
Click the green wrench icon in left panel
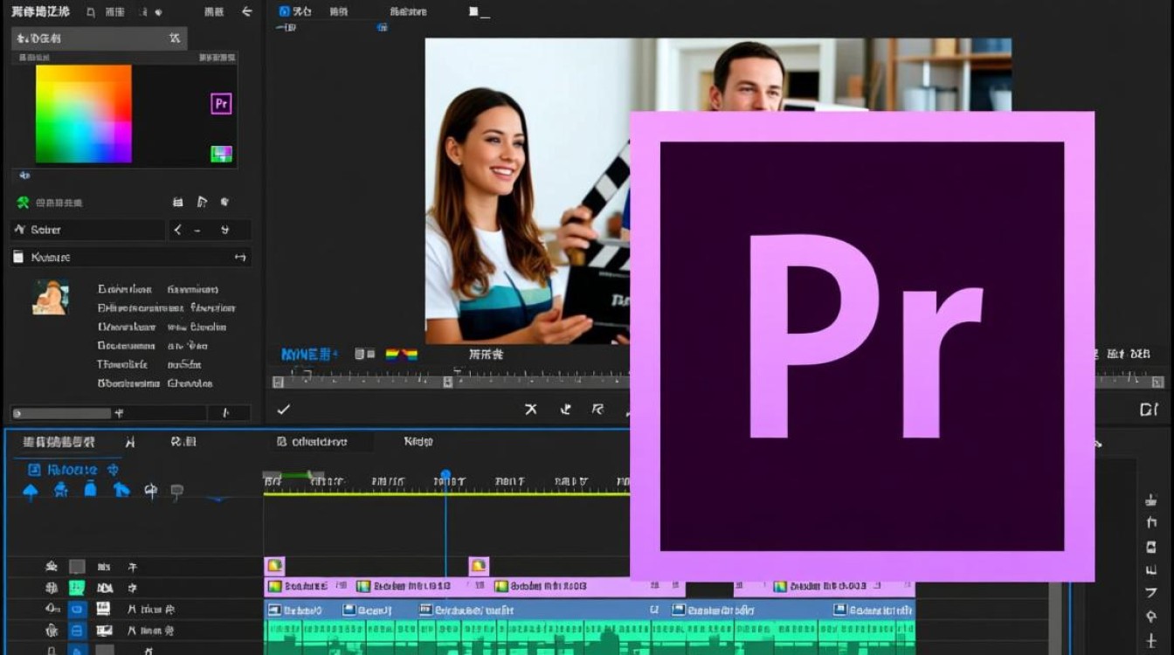pos(24,203)
